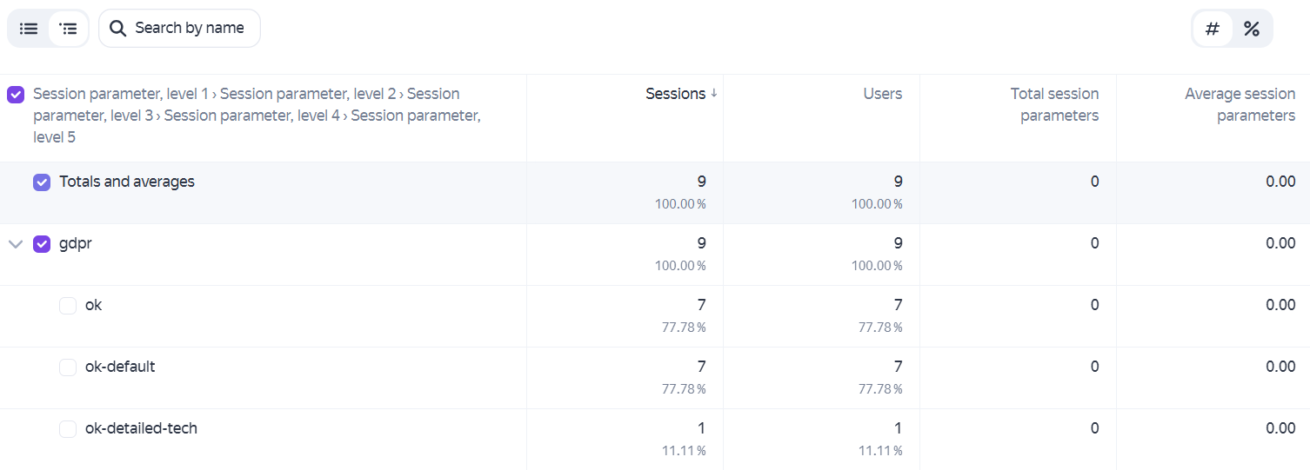Viewport: 1310px width, 470px height.
Task: Uncheck the gdpr row checkbox
Action: tap(42, 244)
